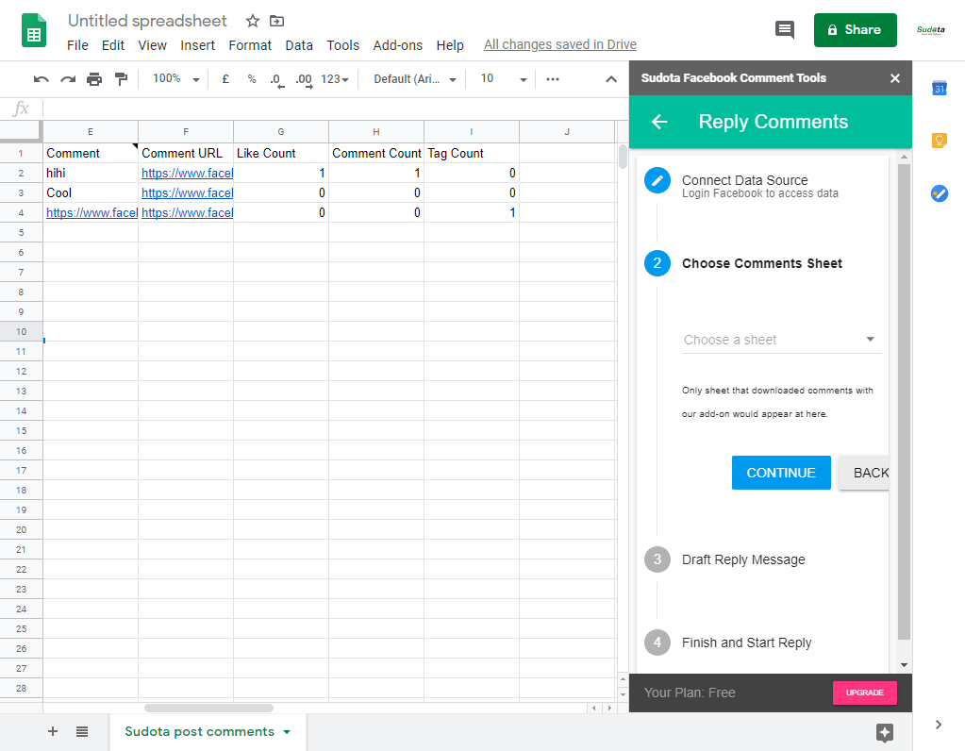This screenshot has width=965, height=751.
Task: Open comment link in cell E4
Action: [92, 212]
